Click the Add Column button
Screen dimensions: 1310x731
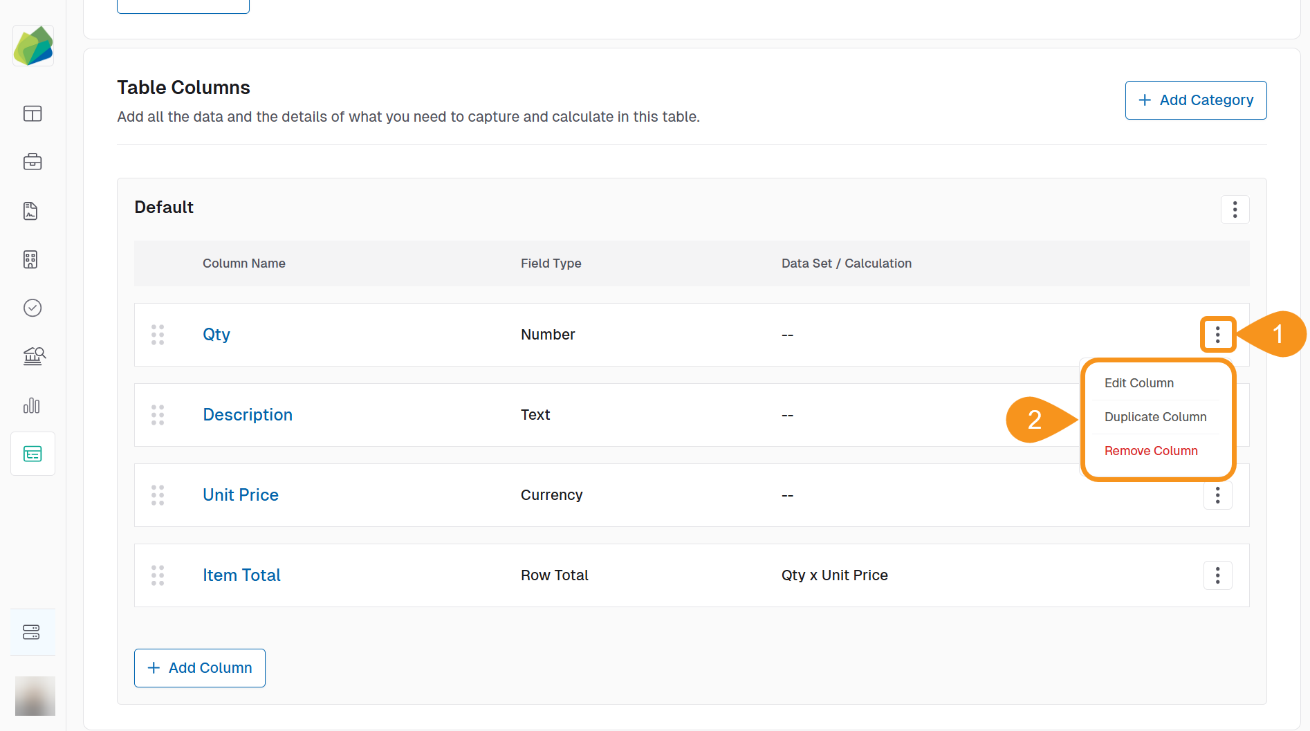point(199,667)
